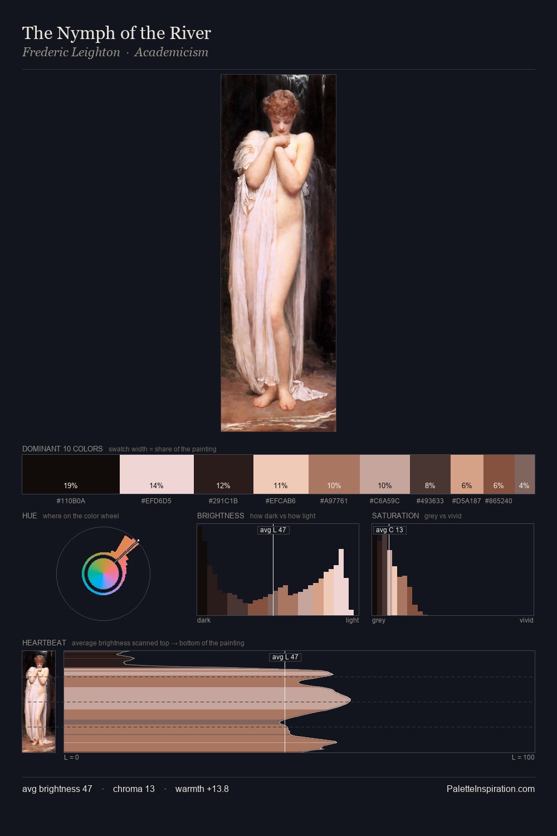
Task: Click the 'SATURATION' section heading
Action: click(395, 516)
